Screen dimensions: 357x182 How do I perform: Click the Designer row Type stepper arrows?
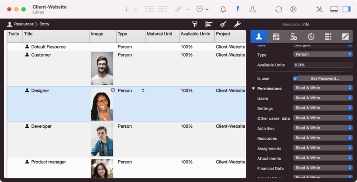point(143,91)
